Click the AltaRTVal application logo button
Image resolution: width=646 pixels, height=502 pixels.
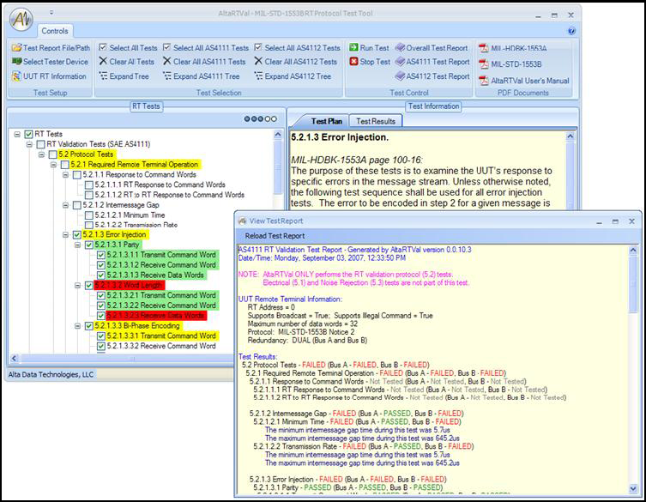click(x=21, y=19)
